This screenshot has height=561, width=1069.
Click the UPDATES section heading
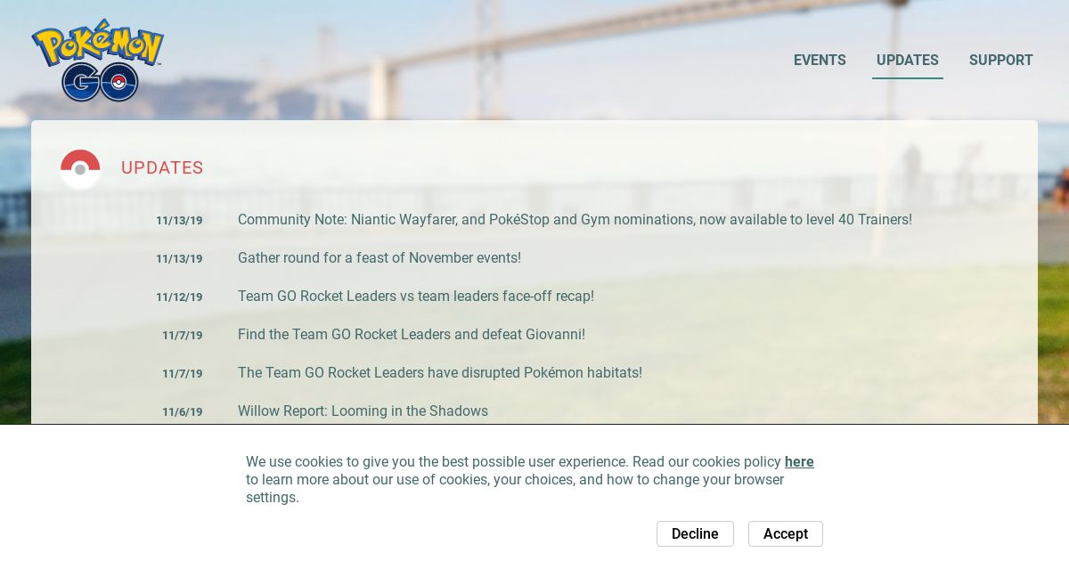162,167
